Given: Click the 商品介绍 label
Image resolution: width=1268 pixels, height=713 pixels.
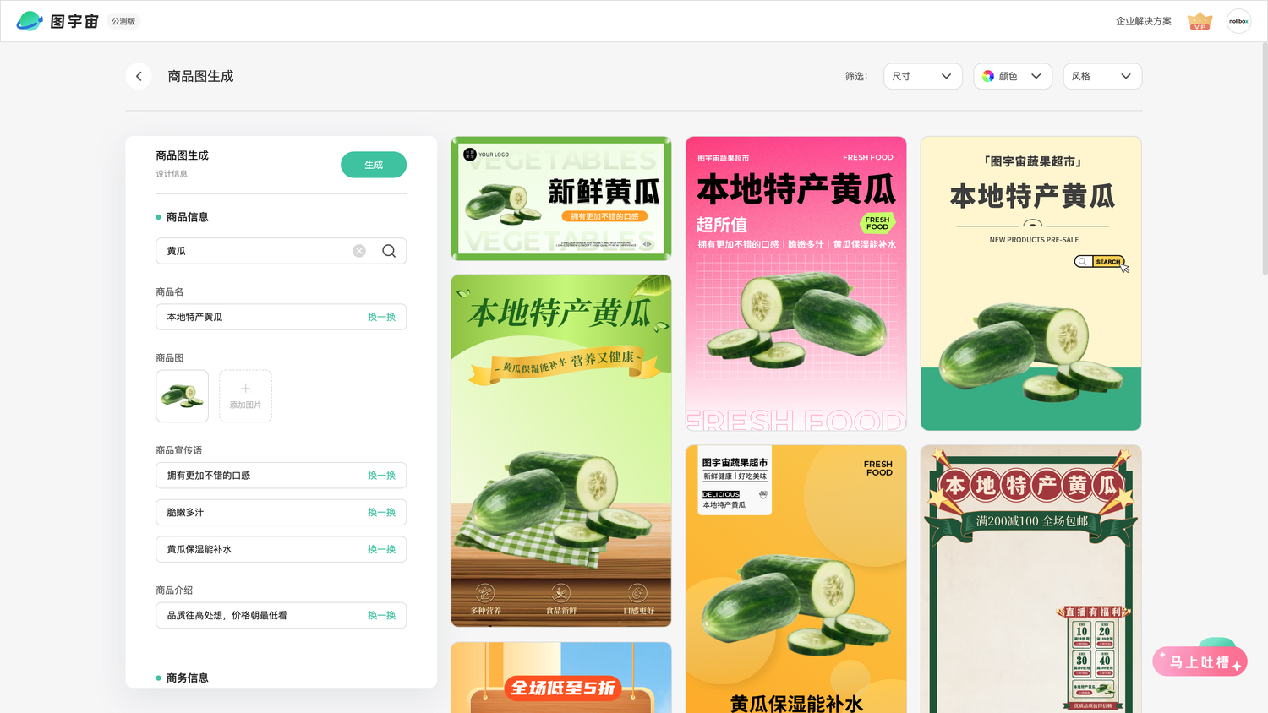Looking at the screenshot, I should pos(174,591).
